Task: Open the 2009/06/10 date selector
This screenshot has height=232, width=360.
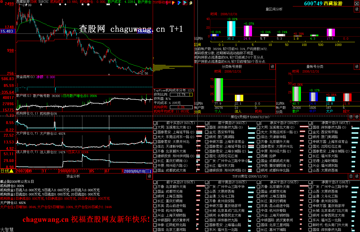Action: click(138, 171)
